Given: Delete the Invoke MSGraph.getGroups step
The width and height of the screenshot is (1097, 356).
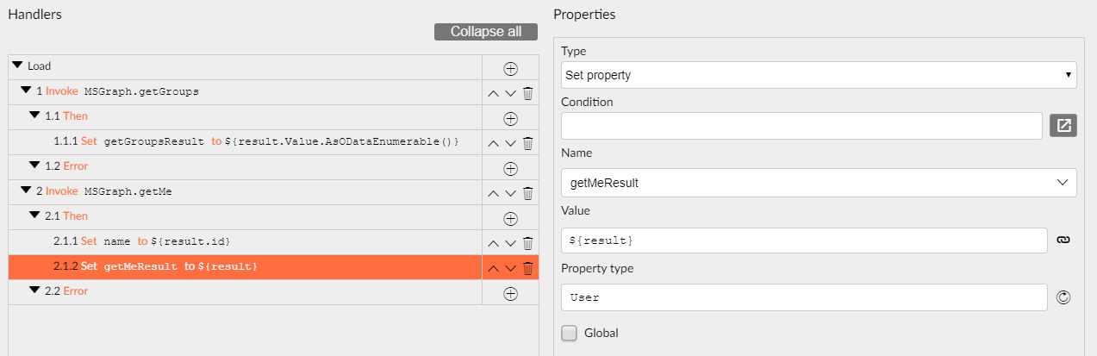Looking at the screenshot, I should click(528, 93).
